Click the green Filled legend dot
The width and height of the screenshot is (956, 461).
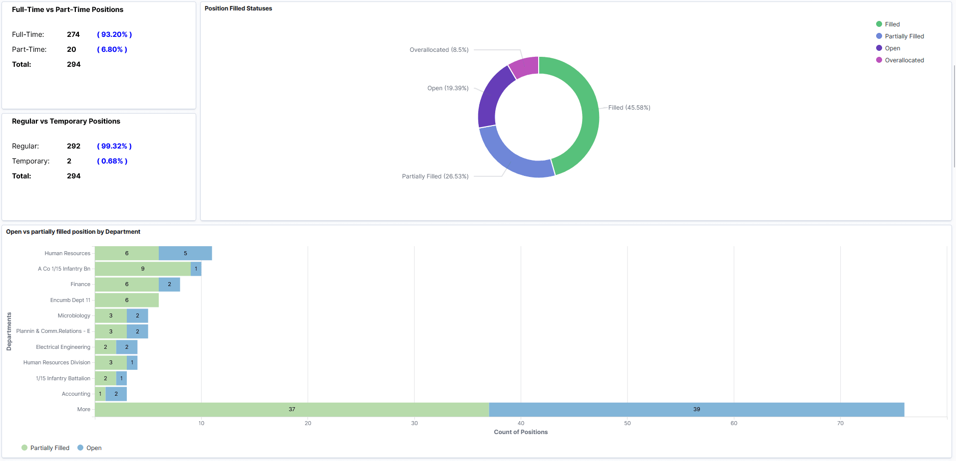880,24
